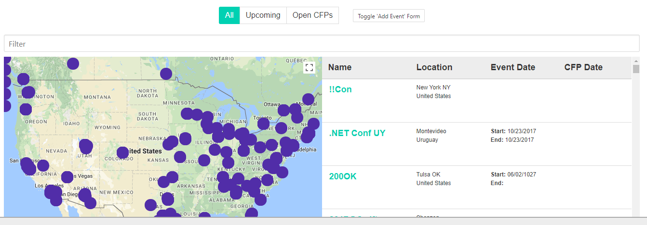Sort table by Name column header
The height and width of the screenshot is (225, 647).
[x=340, y=67]
